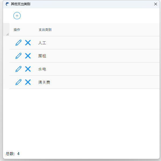Remove the 房租 category row

coord(28,56)
